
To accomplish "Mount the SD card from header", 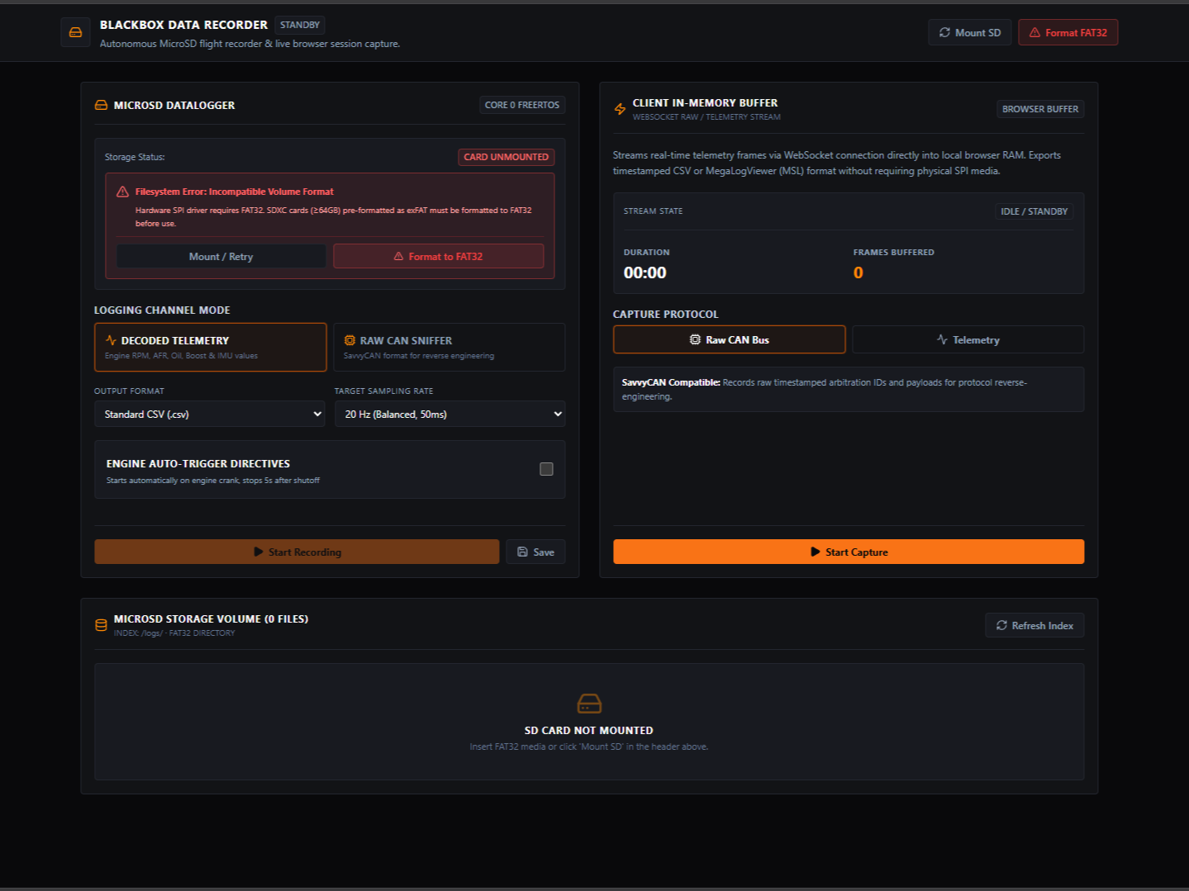I will (970, 32).
